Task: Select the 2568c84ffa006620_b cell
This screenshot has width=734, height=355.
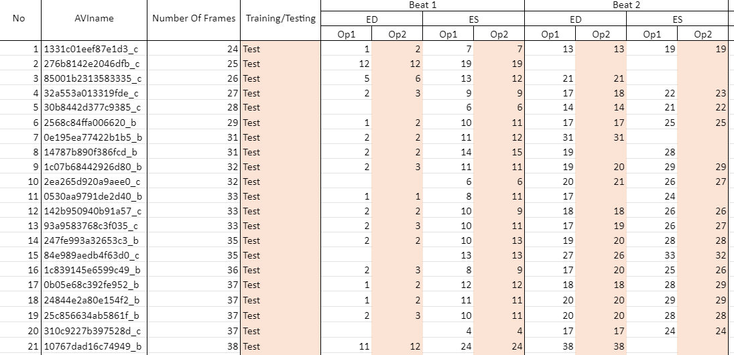Action: pos(91,123)
